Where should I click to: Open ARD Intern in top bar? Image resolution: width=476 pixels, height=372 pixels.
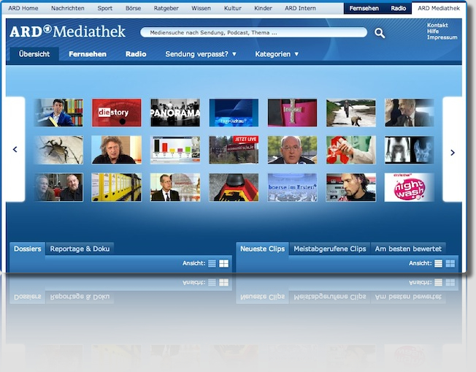[300, 8]
